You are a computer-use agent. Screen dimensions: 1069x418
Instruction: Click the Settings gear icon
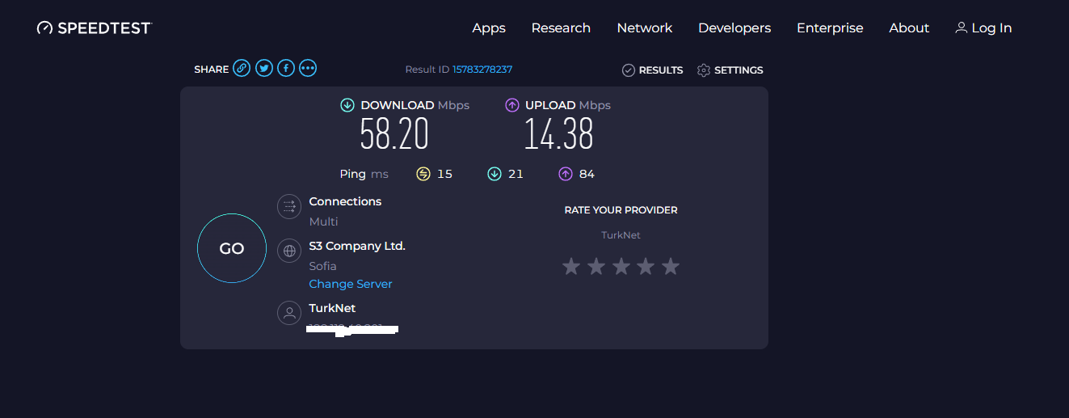[x=703, y=70]
